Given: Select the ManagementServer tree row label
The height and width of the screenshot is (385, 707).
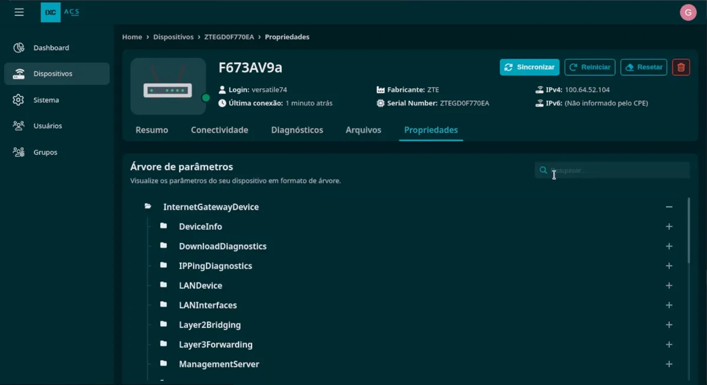Looking at the screenshot, I should [x=219, y=364].
